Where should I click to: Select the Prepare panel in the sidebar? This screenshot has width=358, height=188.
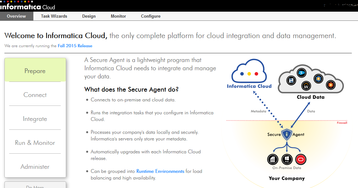(35, 71)
